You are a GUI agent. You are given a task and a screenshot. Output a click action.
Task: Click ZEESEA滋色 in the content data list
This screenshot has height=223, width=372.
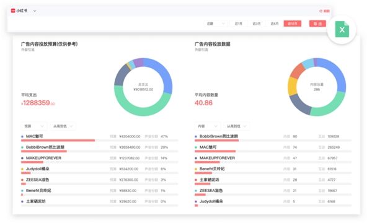(x=211, y=190)
